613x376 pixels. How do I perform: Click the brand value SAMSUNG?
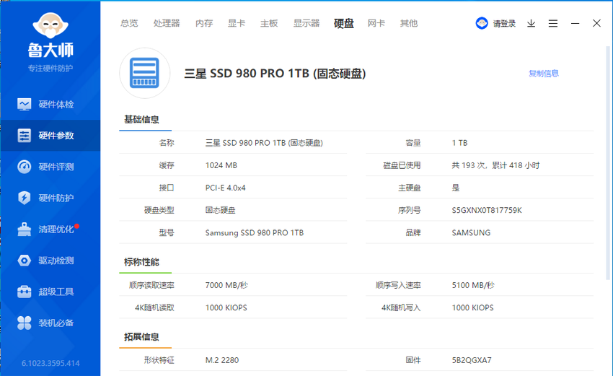(x=471, y=233)
